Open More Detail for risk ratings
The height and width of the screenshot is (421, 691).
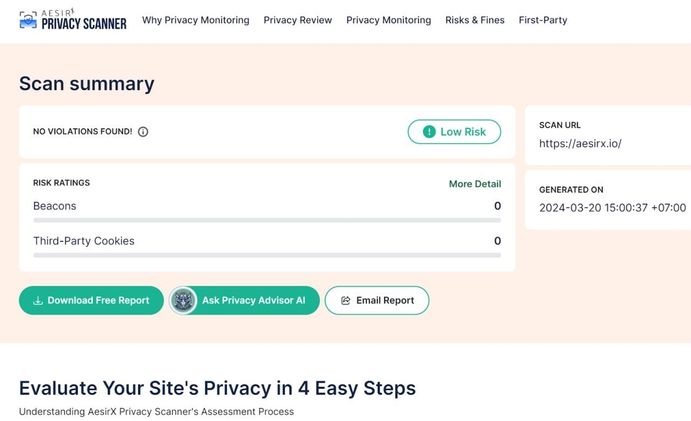(x=475, y=184)
